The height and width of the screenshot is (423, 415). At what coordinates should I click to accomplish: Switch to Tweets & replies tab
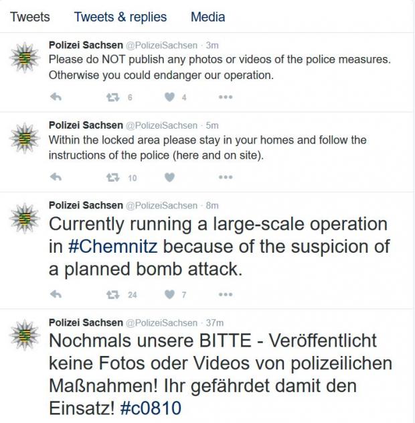pos(120,17)
